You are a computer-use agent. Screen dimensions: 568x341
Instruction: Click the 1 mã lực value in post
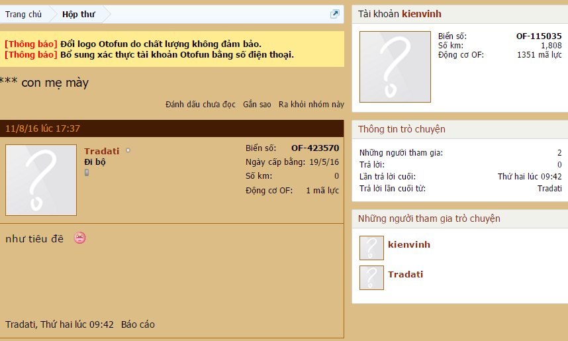[x=322, y=190]
